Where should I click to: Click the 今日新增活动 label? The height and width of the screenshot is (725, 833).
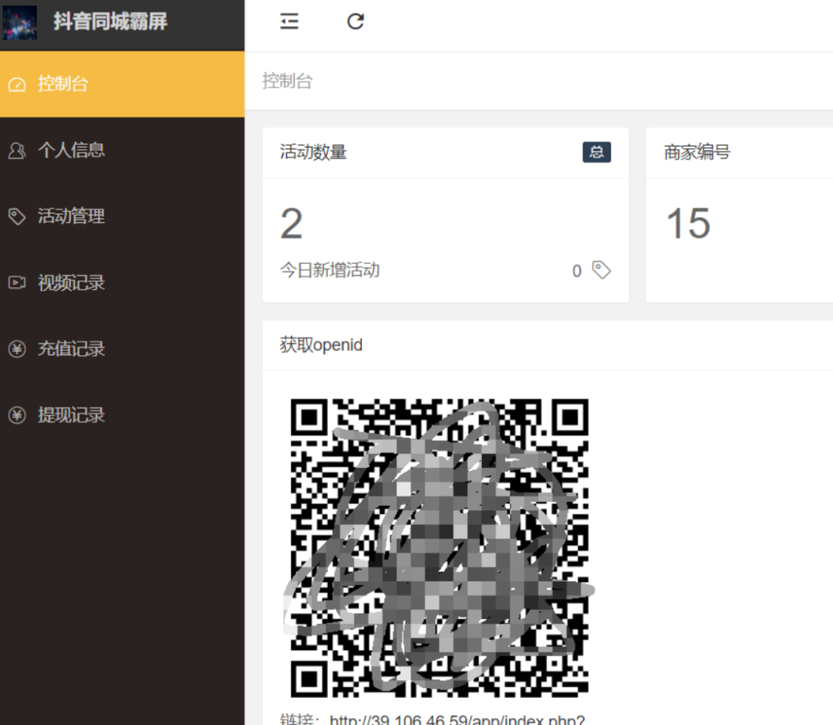tap(329, 270)
